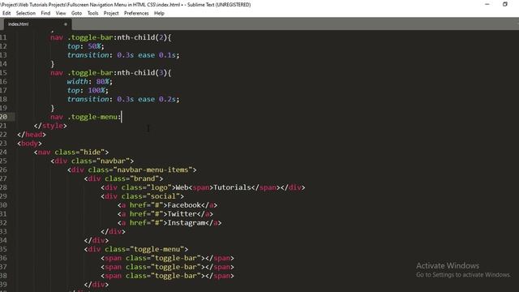Click the div class="navbar-menu-items" line
This screenshot has height=292, width=519.
131,170
